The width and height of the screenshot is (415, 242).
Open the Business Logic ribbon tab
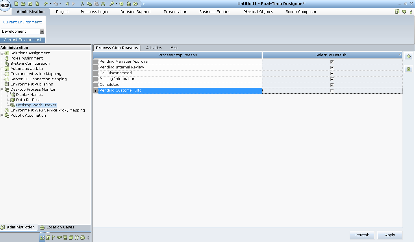click(x=94, y=12)
